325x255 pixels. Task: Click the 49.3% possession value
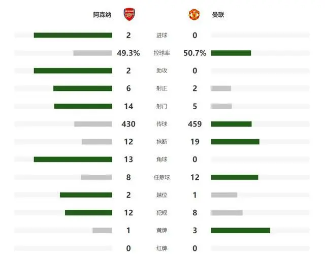(x=128, y=53)
